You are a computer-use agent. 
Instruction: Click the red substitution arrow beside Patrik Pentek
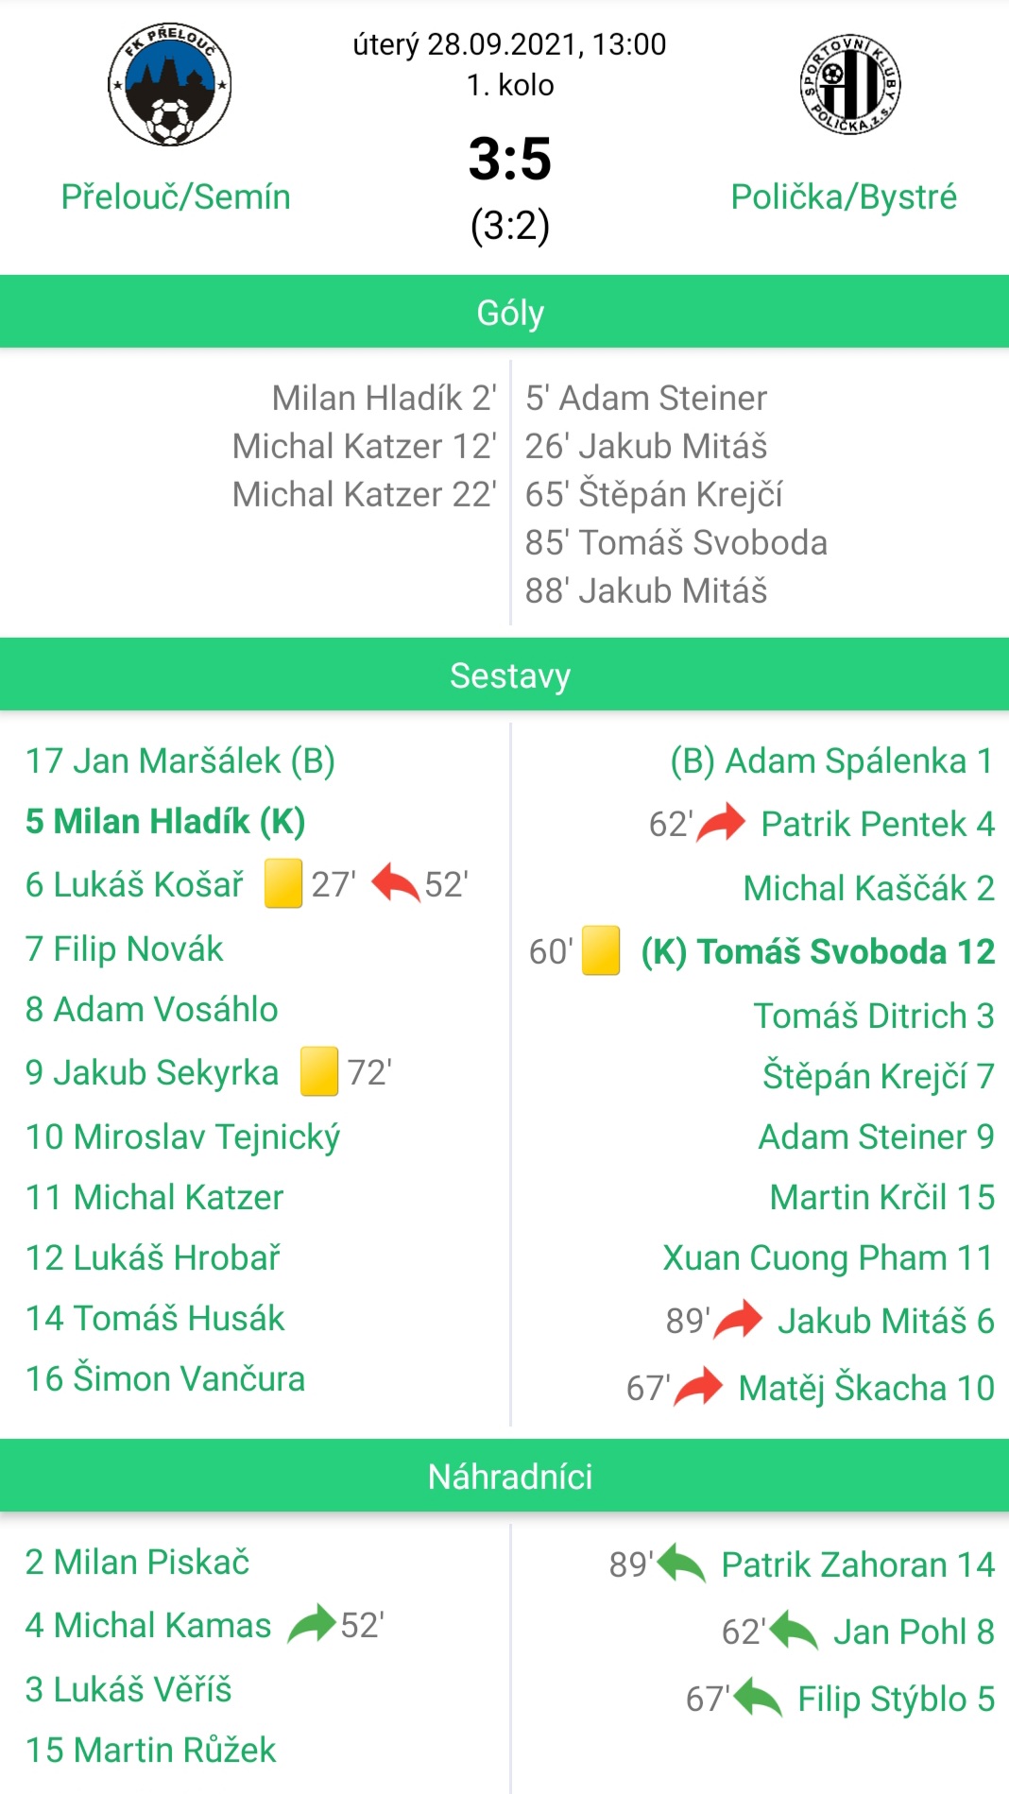pyautogui.click(x=722, y=823)
